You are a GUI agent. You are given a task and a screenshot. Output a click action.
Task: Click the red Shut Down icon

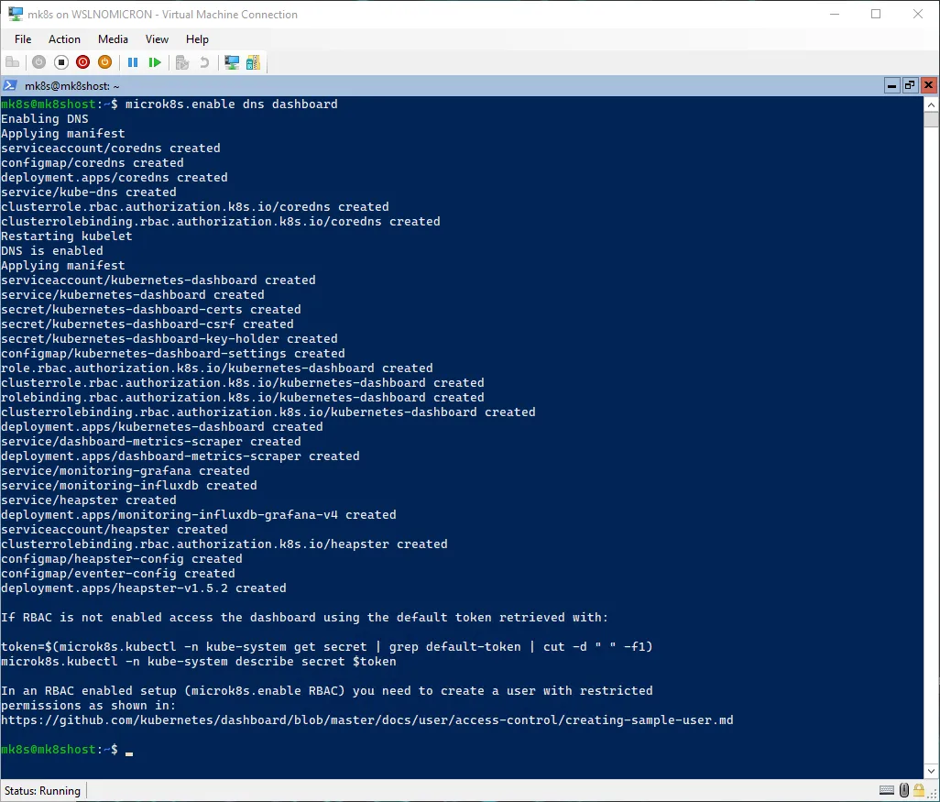tap(82, 62)
